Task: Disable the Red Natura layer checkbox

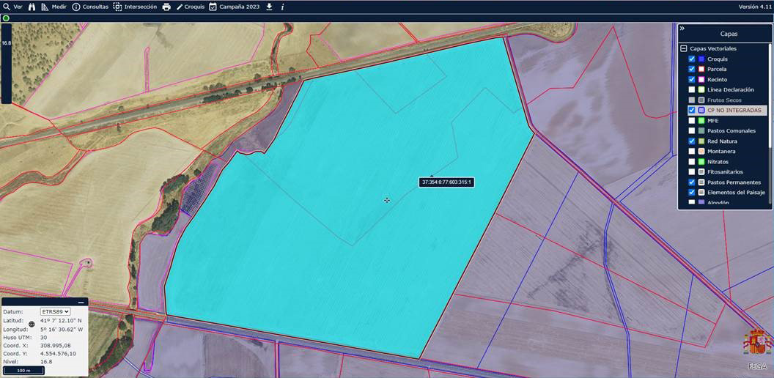Action: 692,141
